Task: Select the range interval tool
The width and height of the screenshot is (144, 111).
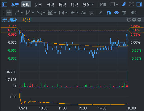Action: click(x=61, y=13)
